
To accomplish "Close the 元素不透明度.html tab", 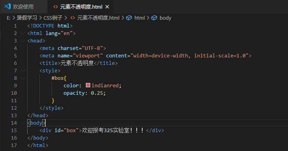I will click(x=107, y=7).
